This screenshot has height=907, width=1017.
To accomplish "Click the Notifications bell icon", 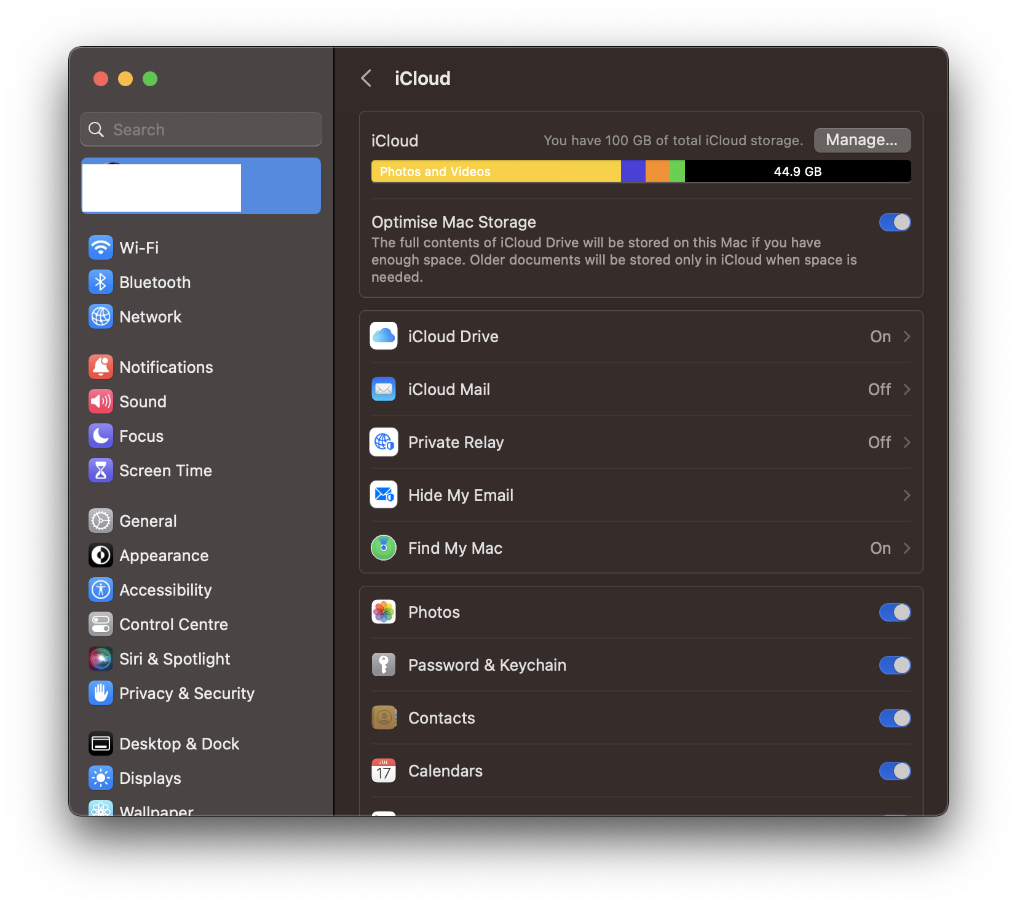I will click(101, 367).
